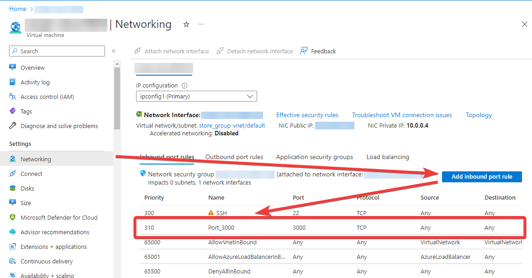Image resolution: width=532 pixels, height=278 pixels.
Task: Click the Network Interface card icon
Action: click(139, 114)
